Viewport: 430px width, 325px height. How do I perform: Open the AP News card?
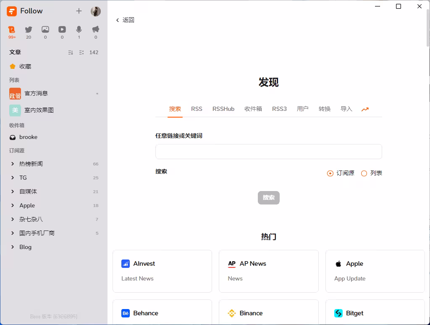(x=269, y=271)
